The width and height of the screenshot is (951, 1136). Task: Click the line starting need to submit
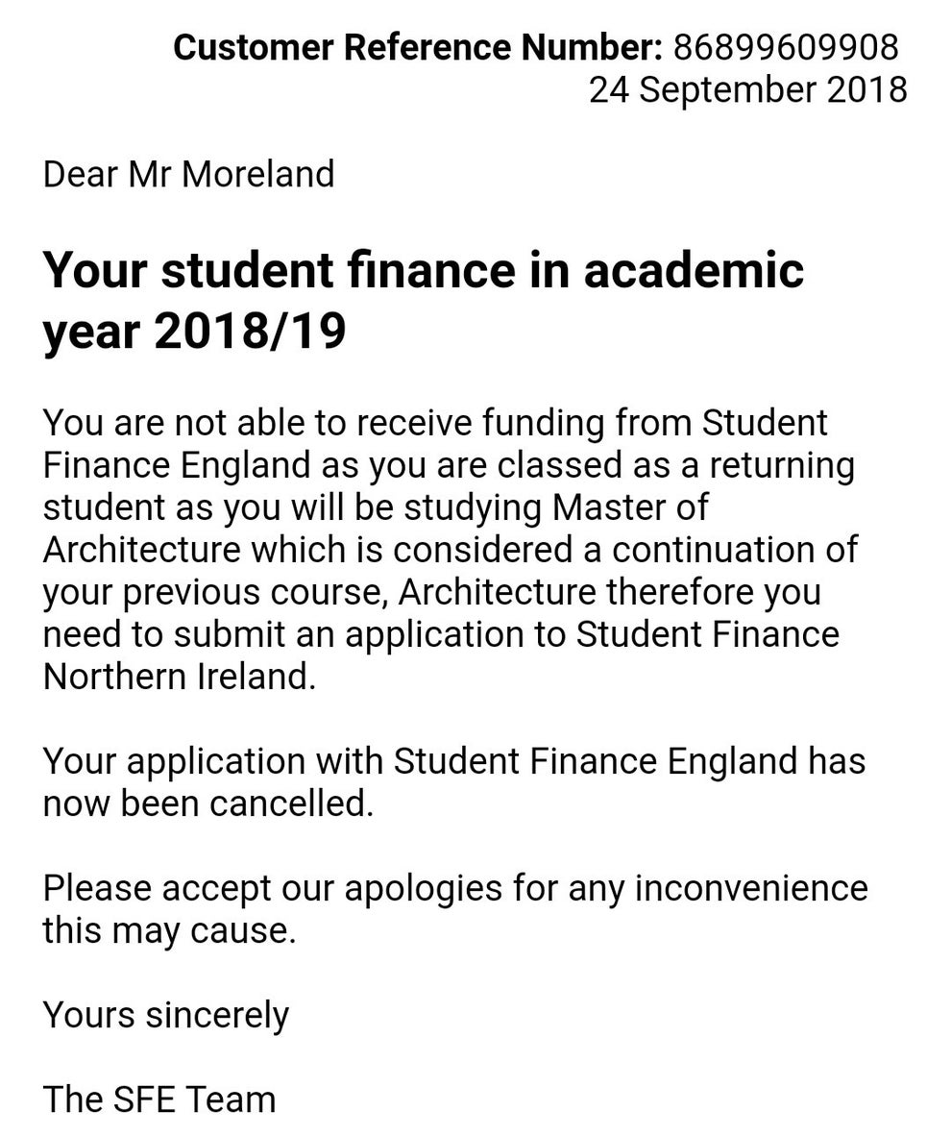pyautogui.click(x=440, y=634)
